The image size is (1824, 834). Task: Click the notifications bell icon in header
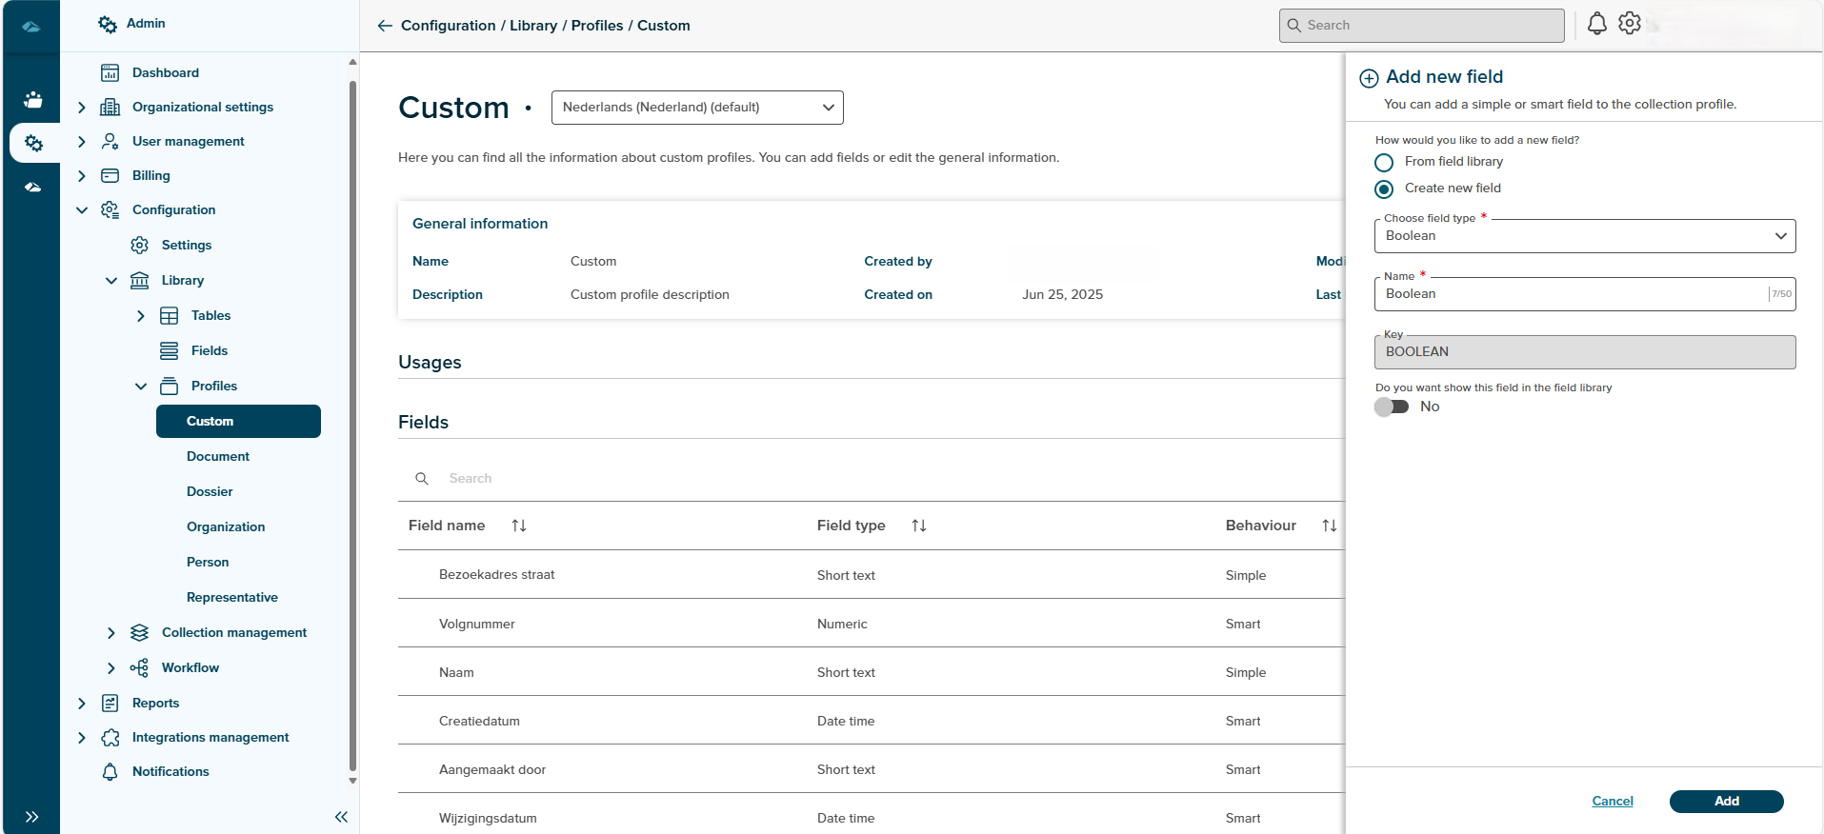(x=1597, y=25)
